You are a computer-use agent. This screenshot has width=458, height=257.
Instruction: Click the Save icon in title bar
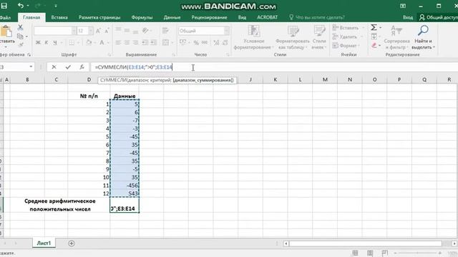[4, 6]
